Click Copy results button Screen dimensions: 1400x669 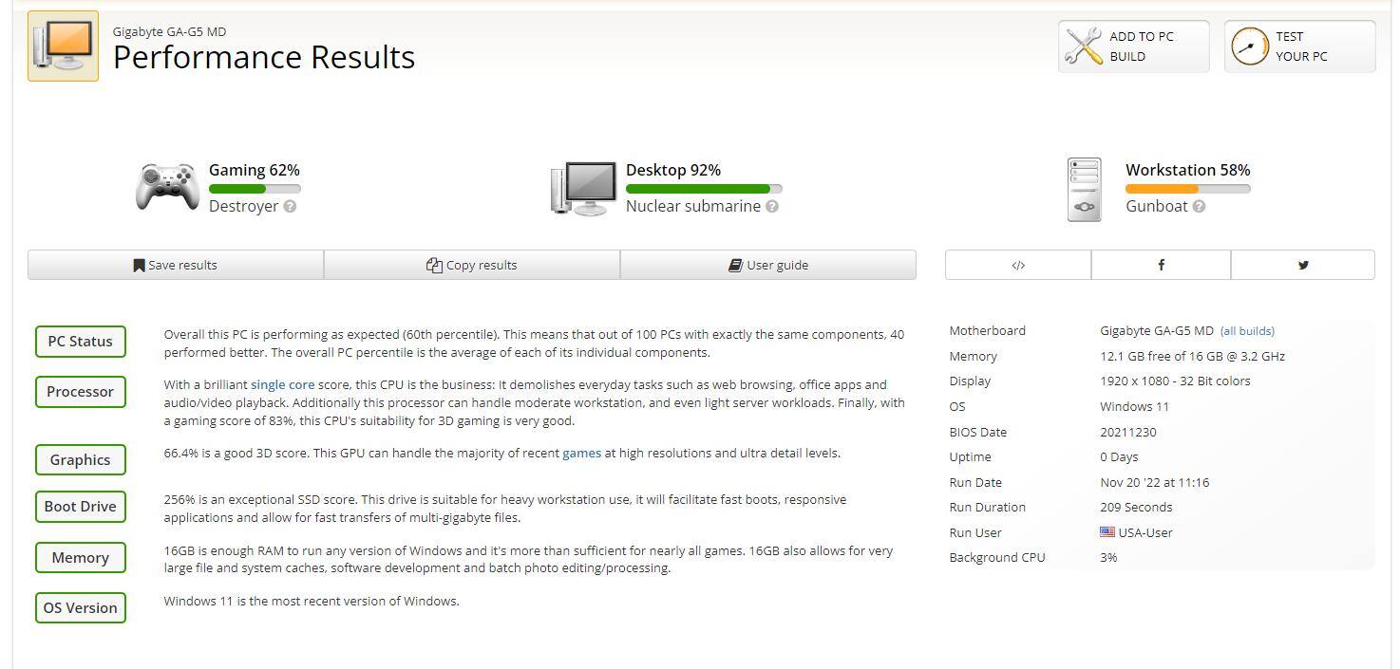pos(472,266)
